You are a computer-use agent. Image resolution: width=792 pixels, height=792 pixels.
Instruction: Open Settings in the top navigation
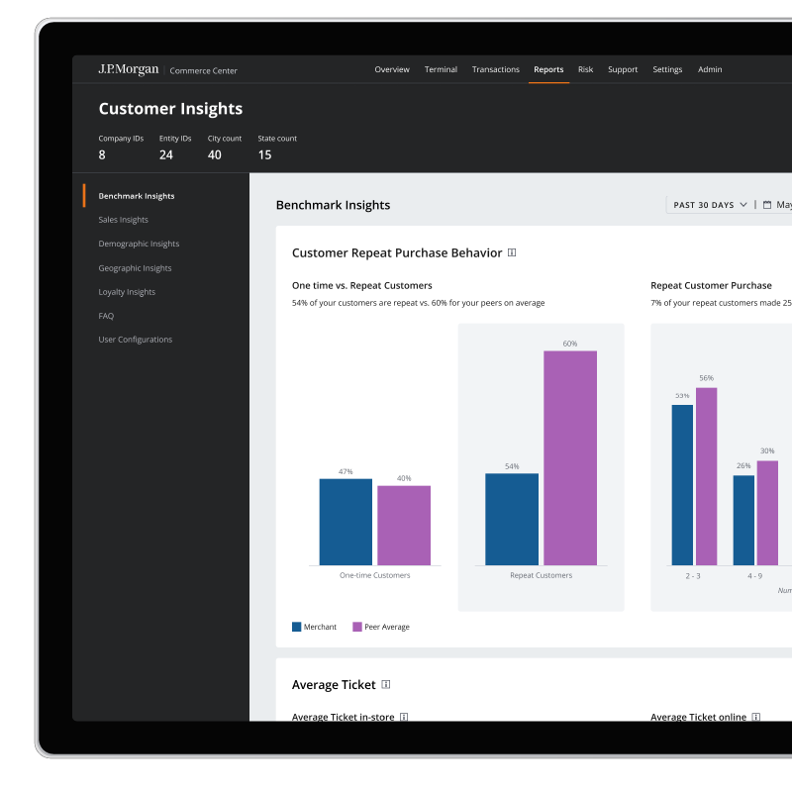point(667,69)
